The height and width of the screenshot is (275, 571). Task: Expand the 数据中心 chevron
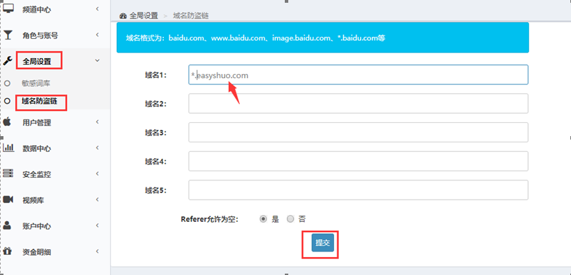97,148
